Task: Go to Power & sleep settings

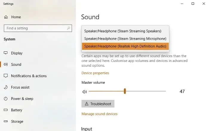Action: 22,99
